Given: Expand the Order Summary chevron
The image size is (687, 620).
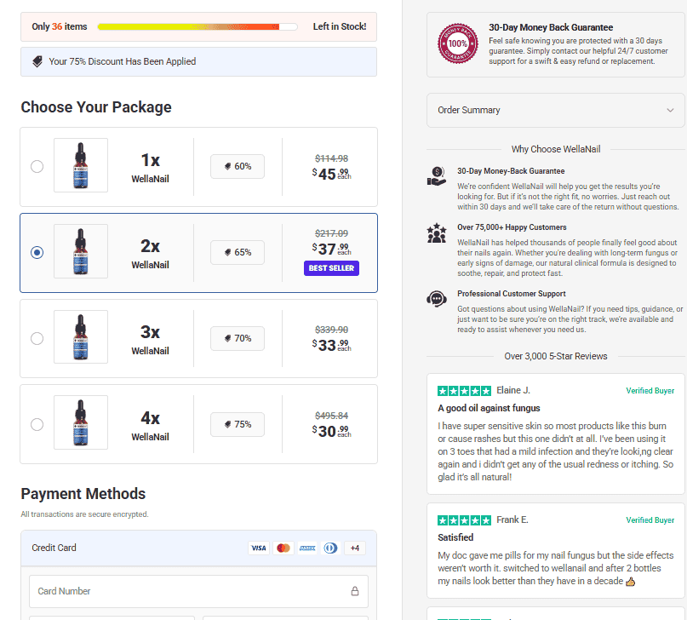Looking at the screenshot, I should (x=670, y=110).
